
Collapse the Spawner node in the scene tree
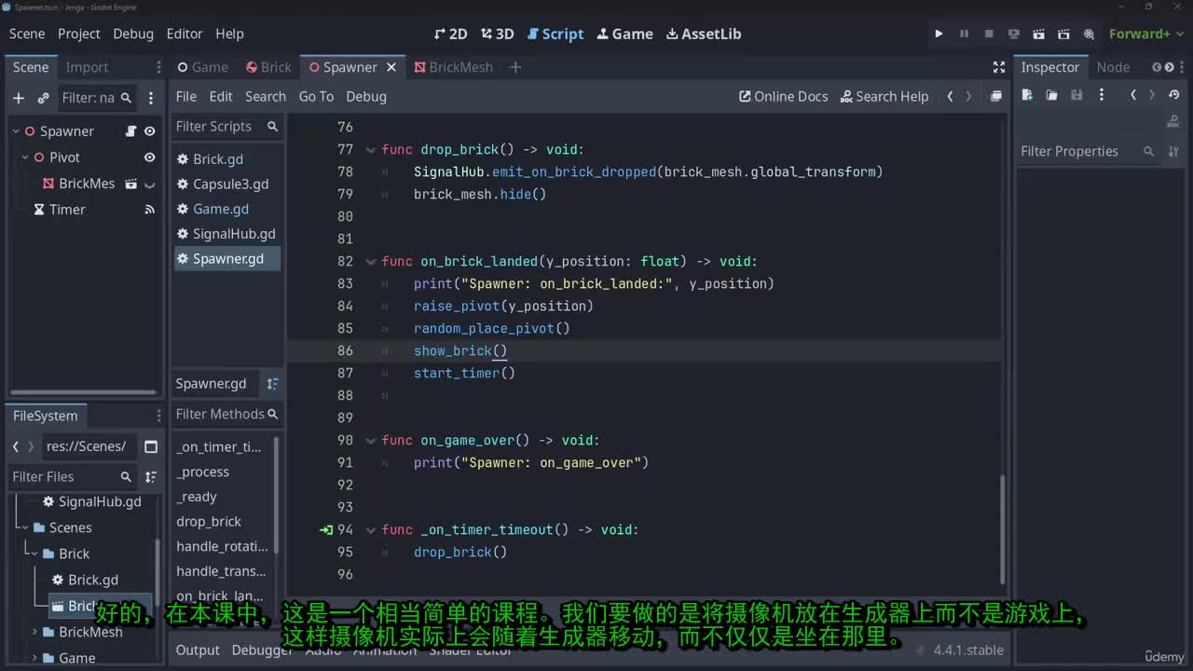[16, 131]
